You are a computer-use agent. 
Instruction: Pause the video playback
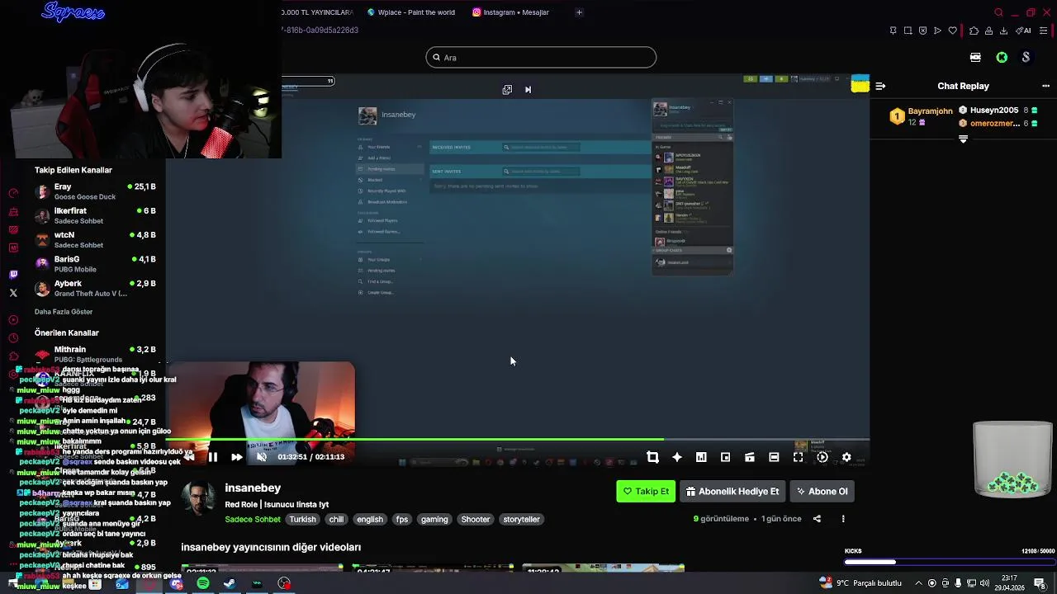pos(212,457)
